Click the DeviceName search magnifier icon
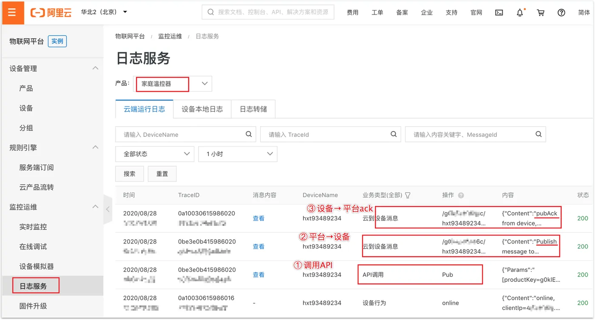The image size is (595, 320). coord(249,134)
